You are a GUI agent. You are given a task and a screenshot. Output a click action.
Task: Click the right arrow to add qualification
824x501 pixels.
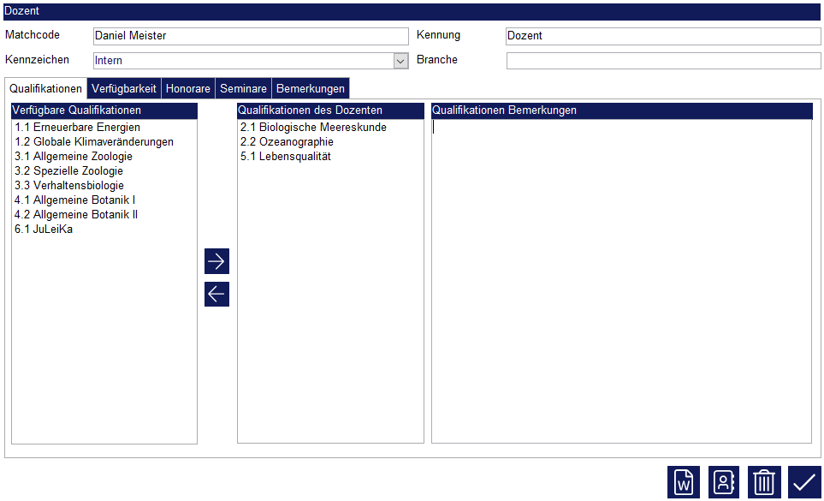[x=216, y=260]
